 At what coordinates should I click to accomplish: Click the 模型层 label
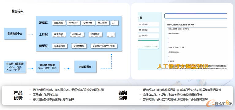tap(43, 46)
